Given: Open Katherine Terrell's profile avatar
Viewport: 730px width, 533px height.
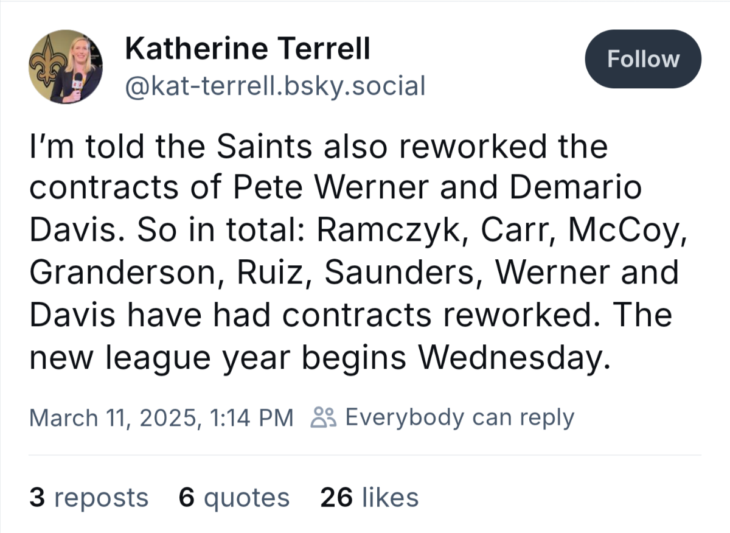Looking at the screenshot, I should pyautogui.click(x=66, y=67).
